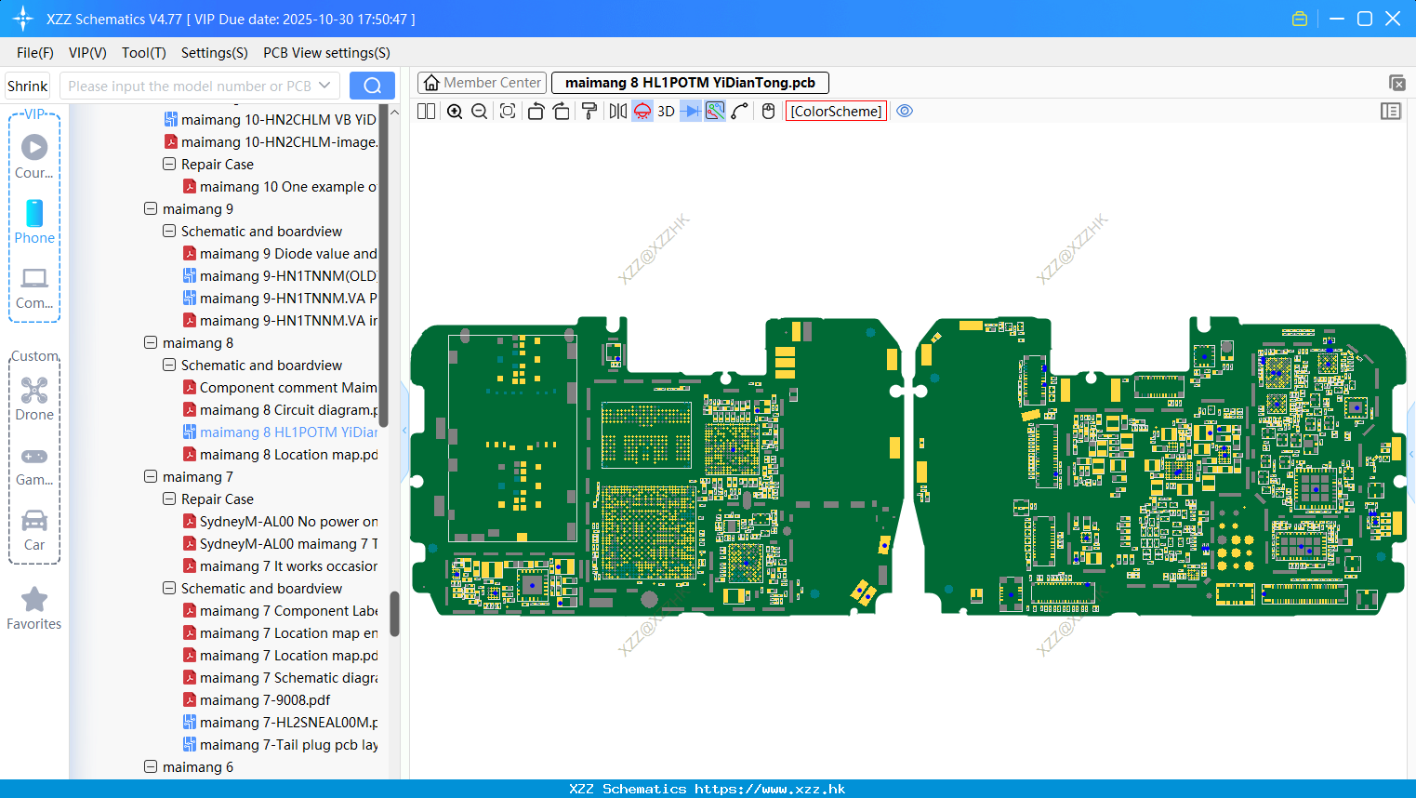This screenshot has height=798, width=1416.
Task: Click the mouse settings icon
Action: coord(768,112)
